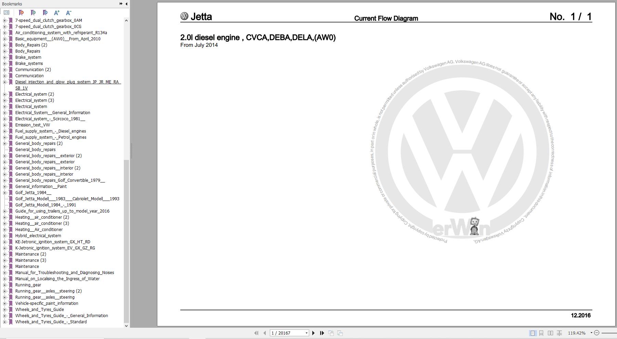The image size is (617, 339).
Task: Select KE-Jetronic_ignition_system_GX_HT_RD bookmark
Action: click(x=53, y=242)
